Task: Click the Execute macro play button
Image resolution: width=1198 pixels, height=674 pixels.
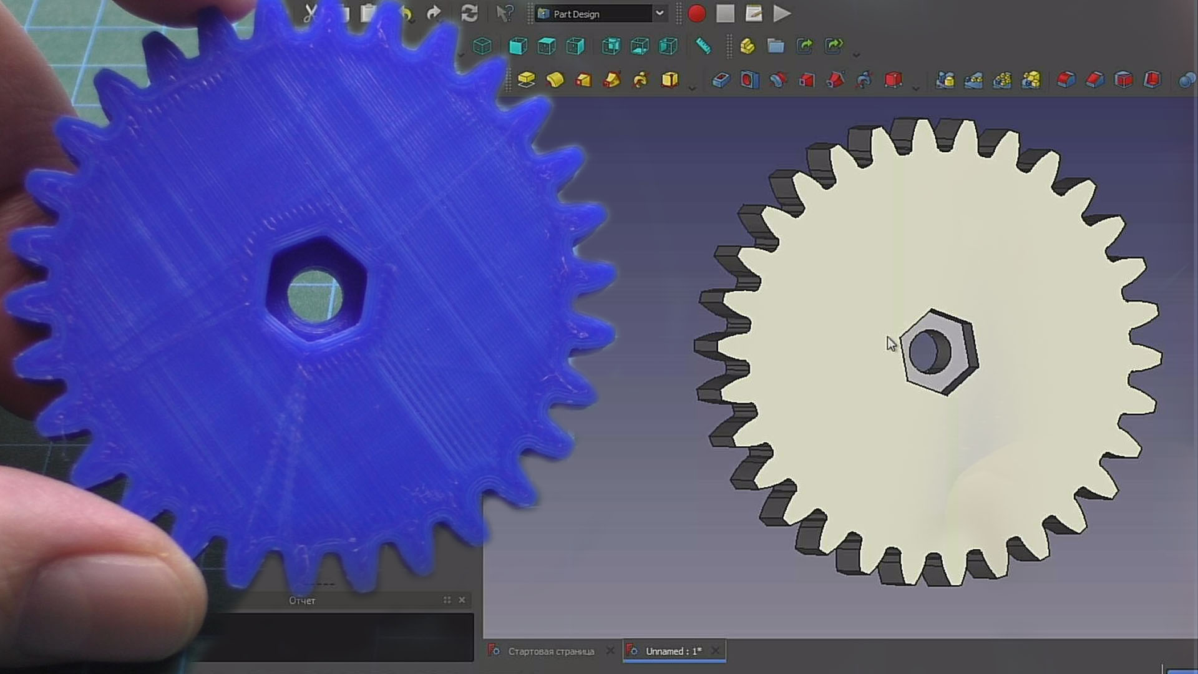Action: 782,14
